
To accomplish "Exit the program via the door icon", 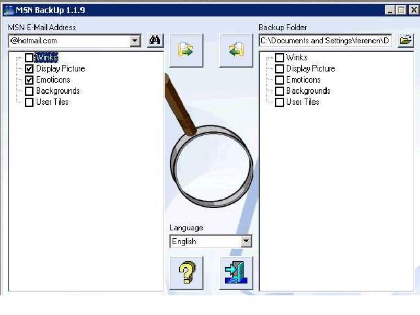I will [236, 273].
